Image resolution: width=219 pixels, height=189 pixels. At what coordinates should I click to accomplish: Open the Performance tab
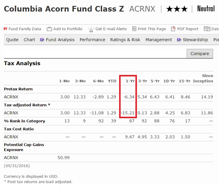pos(92,40)
